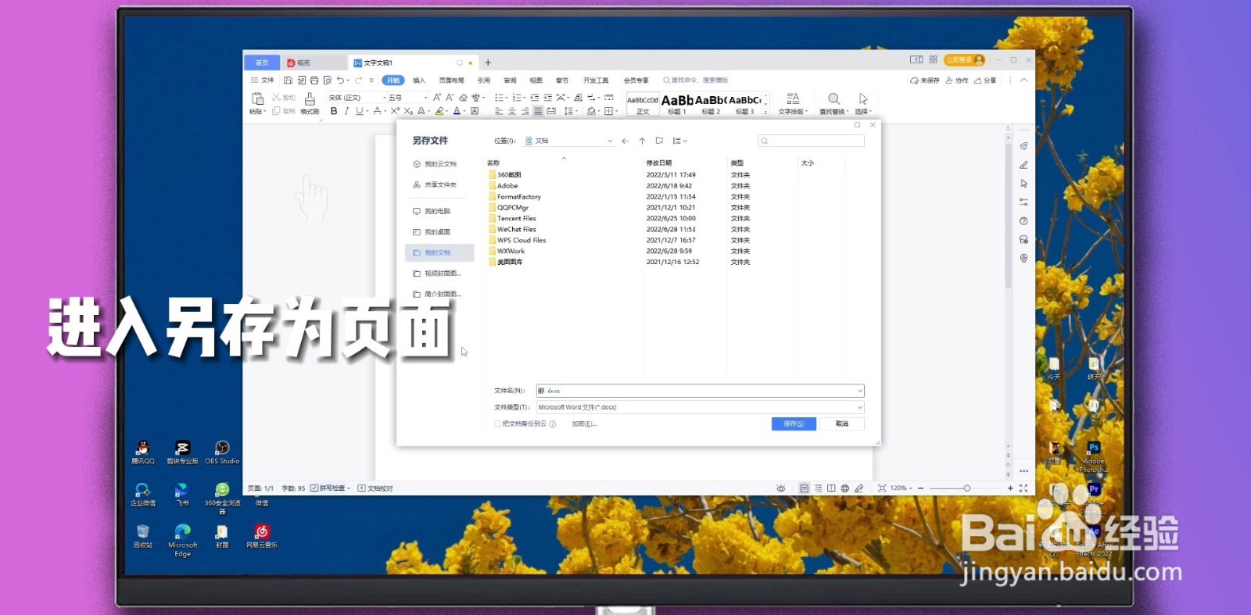Toggle Bold formatting
Viewport: 1251px width, 615px height.
[x=334, y=111]
